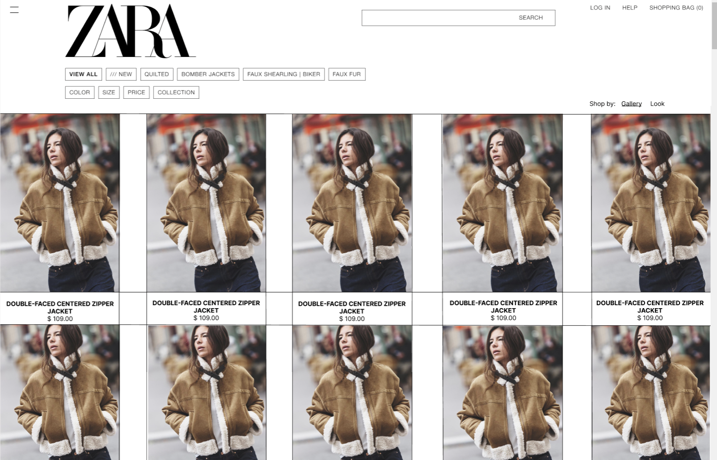Switch shop view to Gallery
This screenshot has height=460, width=717.
click(631, 104)
